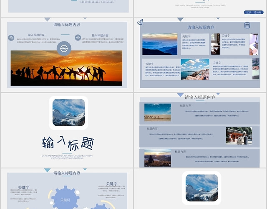Click left 关键字 heading on gear slide
Viewport: 267px width, 209px height.
pos(24,188)
